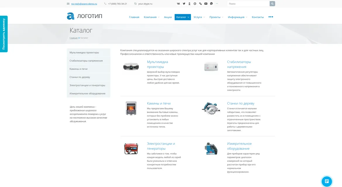Open the Контакты navigation item
The width and height of the screenshot is (342, 187).
pyautogui.click(x=258, y=17)
